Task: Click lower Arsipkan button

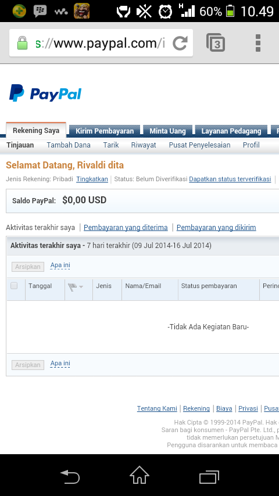Action: click(x=28, y=365)
